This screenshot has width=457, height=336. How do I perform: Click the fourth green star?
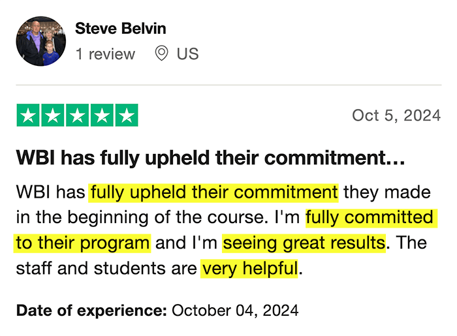point(101,115)
